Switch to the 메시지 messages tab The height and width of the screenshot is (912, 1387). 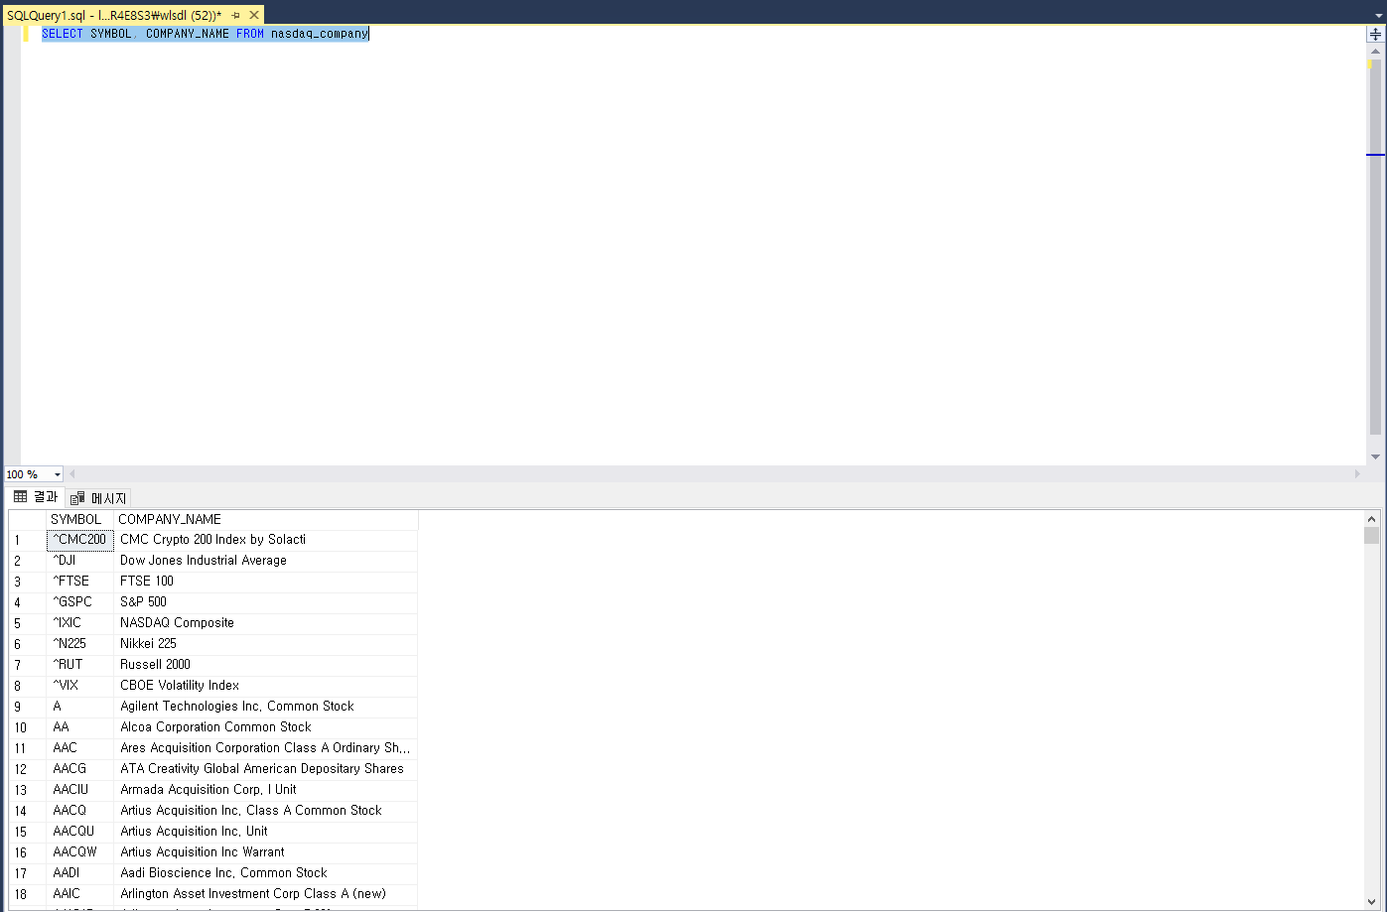click(98, 498)
